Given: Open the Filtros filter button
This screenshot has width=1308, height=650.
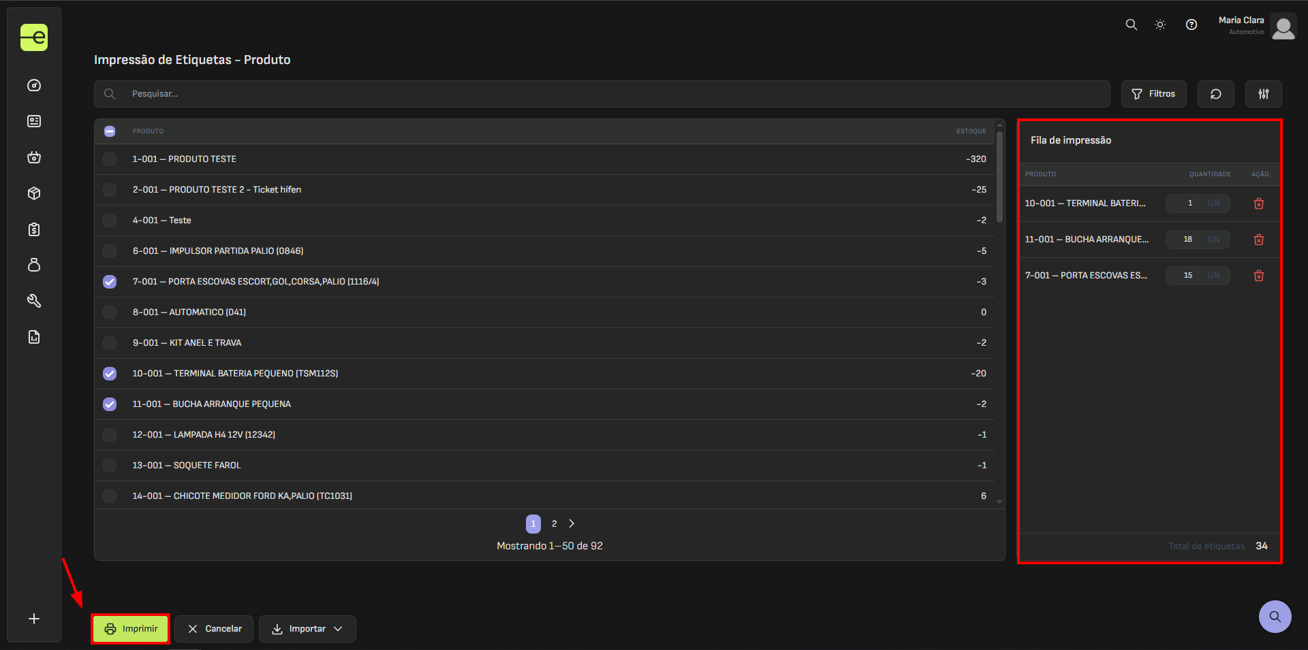Looking at the screenshot, I should [1154, 94].
